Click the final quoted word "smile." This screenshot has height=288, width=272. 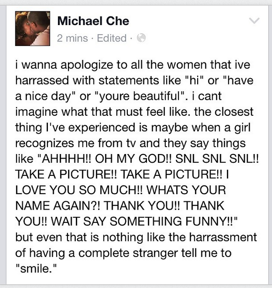(x=36, y=268)
